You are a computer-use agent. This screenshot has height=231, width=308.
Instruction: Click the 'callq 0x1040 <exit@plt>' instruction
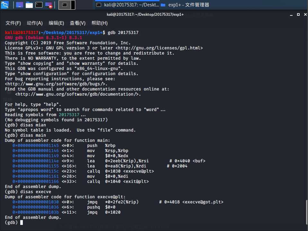pyautogui.click(x=118, y=181)
